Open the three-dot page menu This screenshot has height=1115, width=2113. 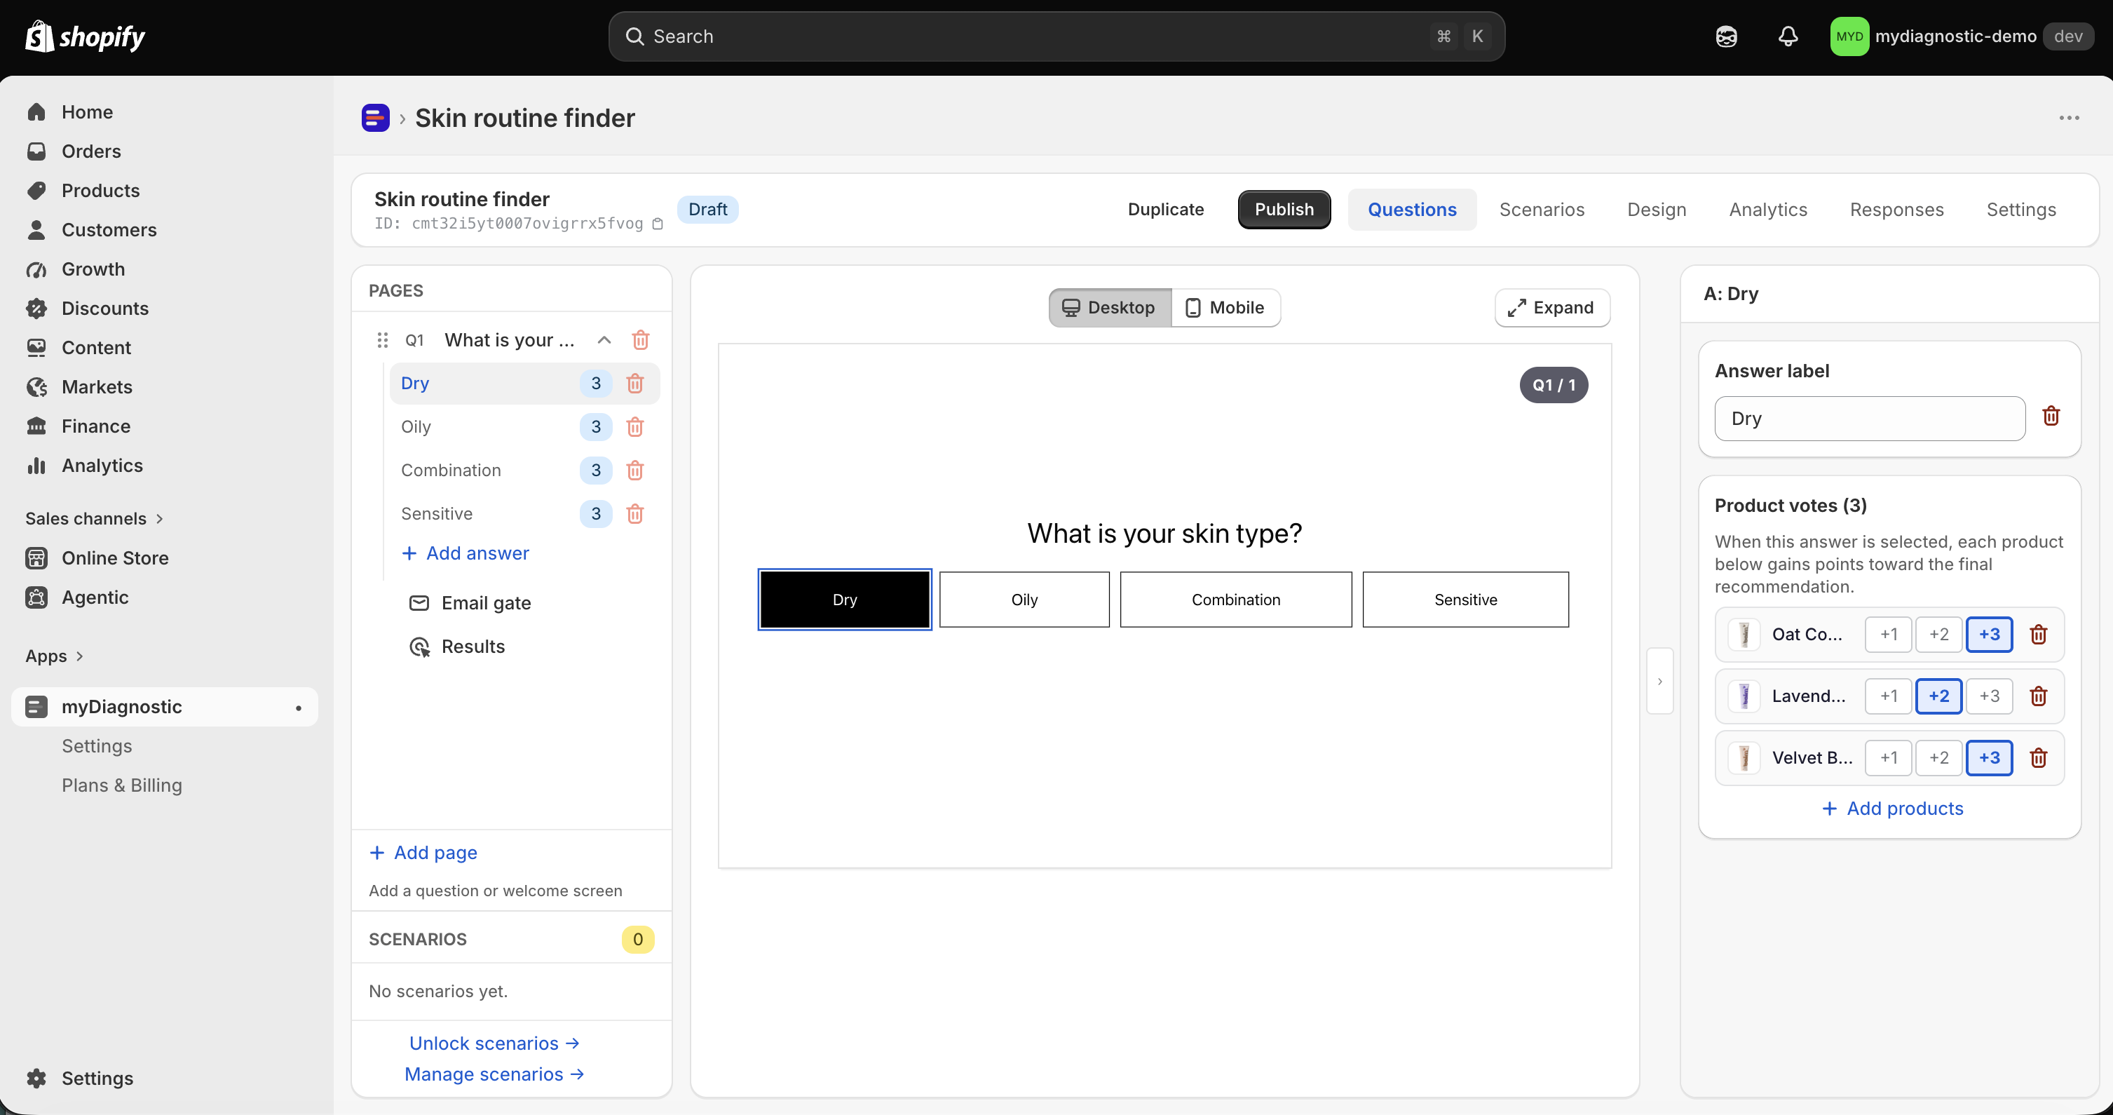(2069, 118)
